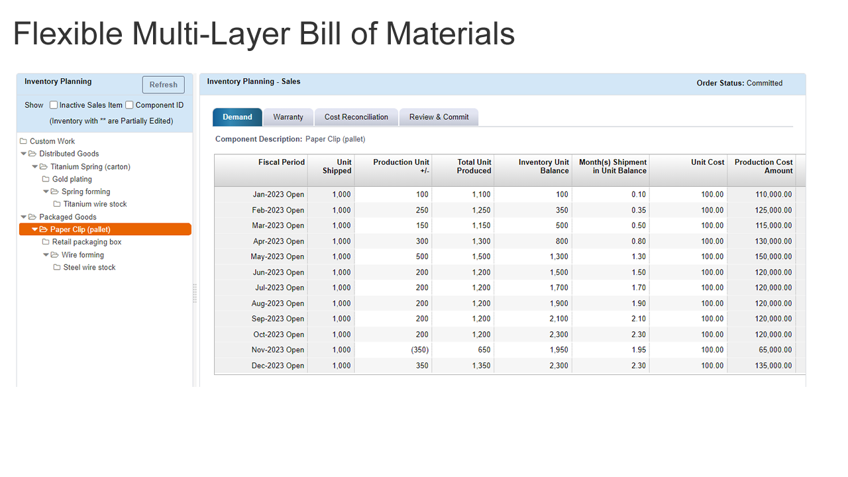Collapse the Titanium Spring (carton) node
Viewport: 848px width, 477px height.
(35, 167)
